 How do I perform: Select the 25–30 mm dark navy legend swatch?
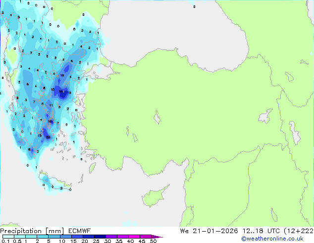(x=100, y=237)
